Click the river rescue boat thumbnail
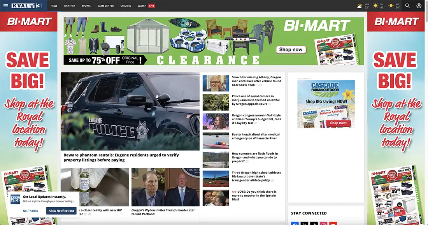Image resolution: width=428 pixels, height=225 pixels. click(x=216, y=141)
